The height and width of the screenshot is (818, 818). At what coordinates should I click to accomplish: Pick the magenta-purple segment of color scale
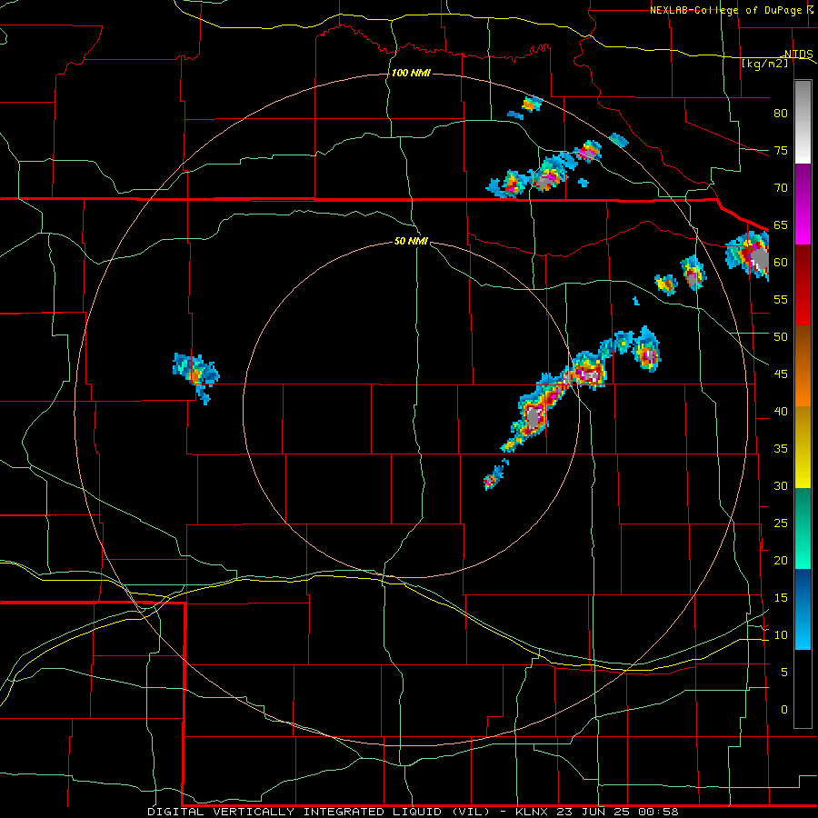(x=803, y=204)
